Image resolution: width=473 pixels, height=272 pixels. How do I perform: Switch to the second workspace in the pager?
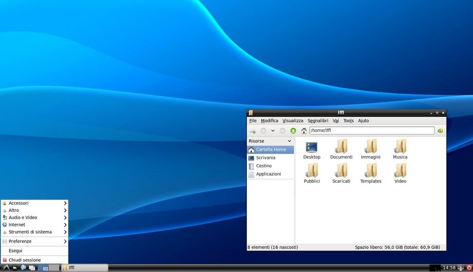54,267
